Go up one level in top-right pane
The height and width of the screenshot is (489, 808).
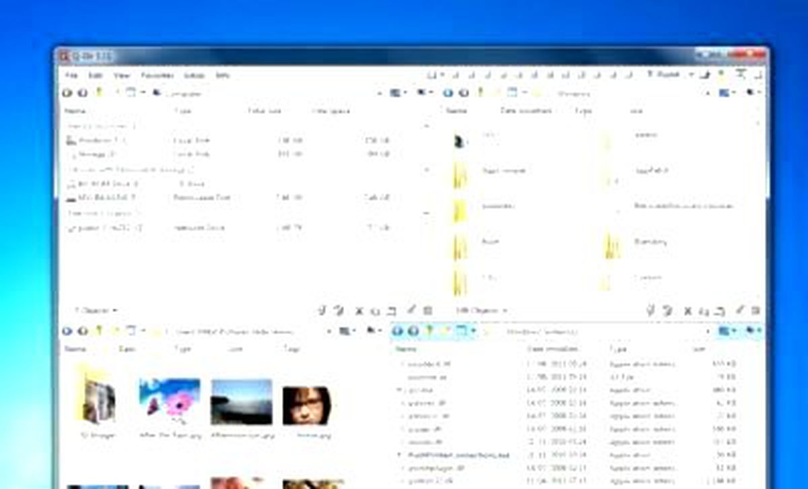click(x=480, y=92)
